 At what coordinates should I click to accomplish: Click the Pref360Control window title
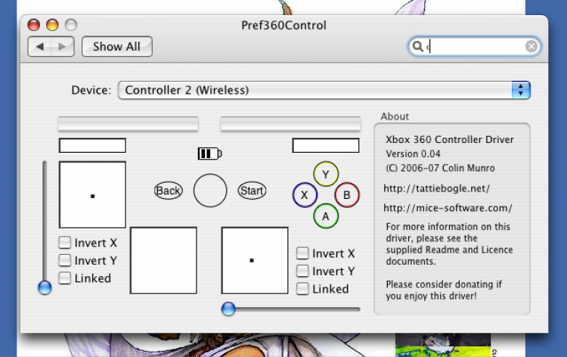[x=283, y=25]
